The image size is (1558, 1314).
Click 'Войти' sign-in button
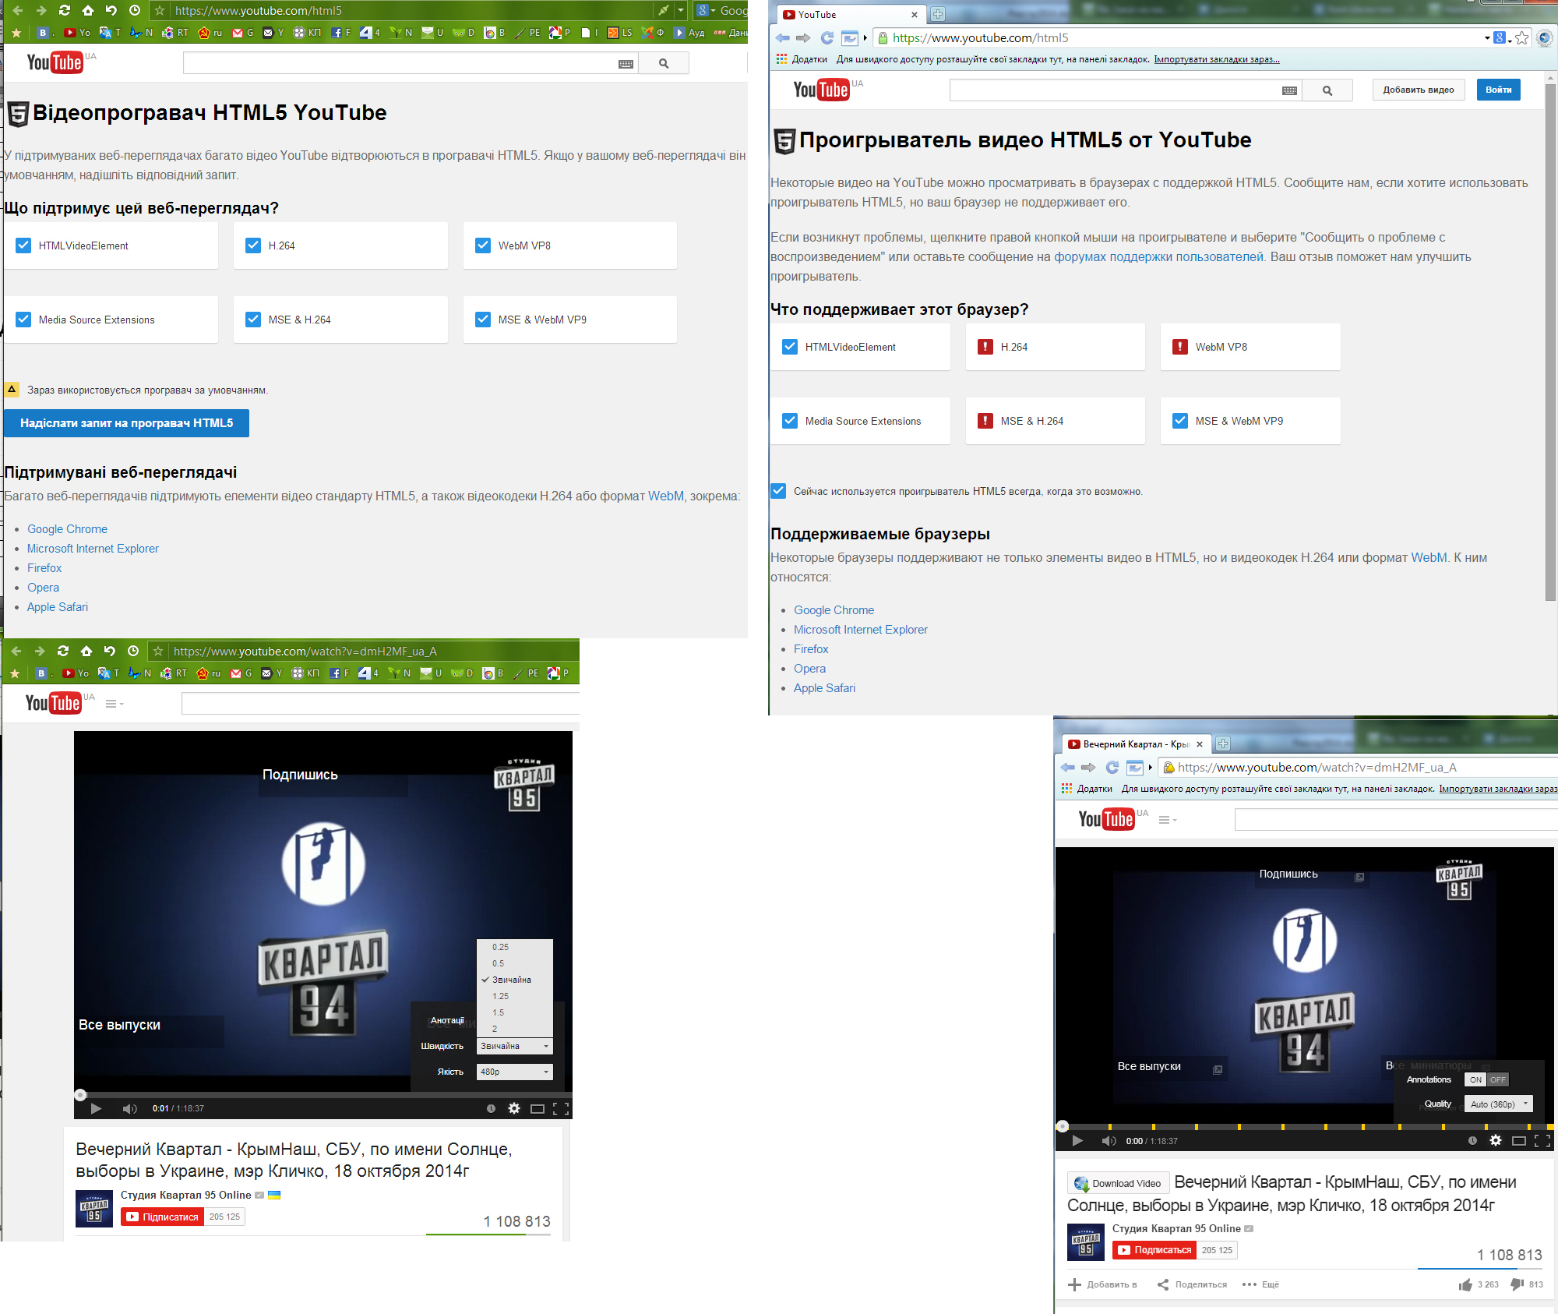pos(1498,90)
